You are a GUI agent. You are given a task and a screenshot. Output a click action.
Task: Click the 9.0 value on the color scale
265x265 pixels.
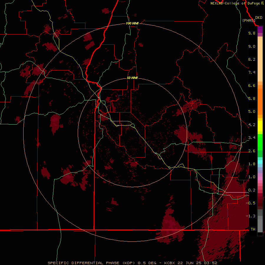pos(252,46)
